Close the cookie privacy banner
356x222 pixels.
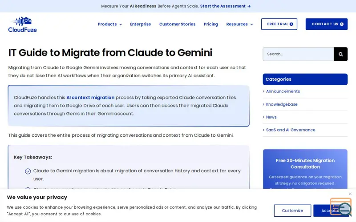pyautogui.click(x=350, y=194)
